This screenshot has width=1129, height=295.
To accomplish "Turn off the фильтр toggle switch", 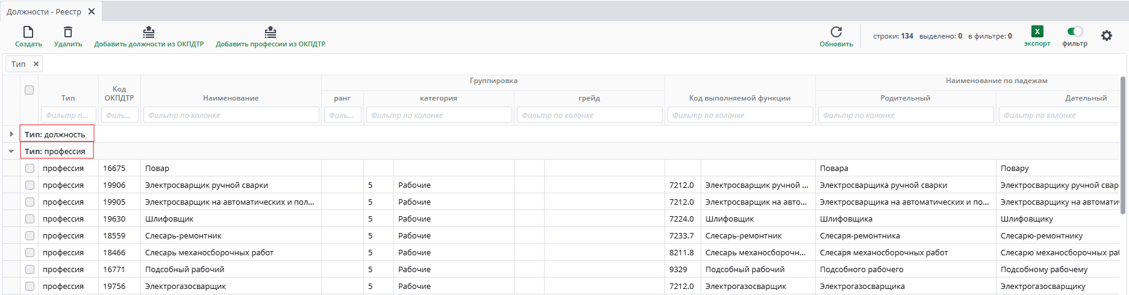I will [1075, 32].
